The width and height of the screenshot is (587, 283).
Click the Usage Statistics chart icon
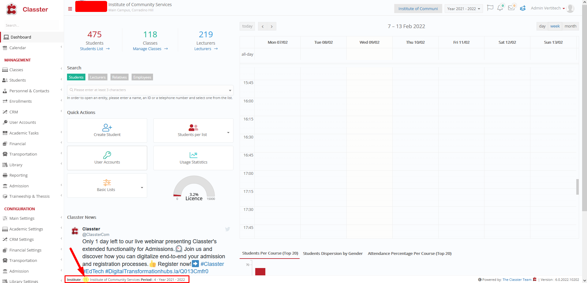click(x=193, y=155)
